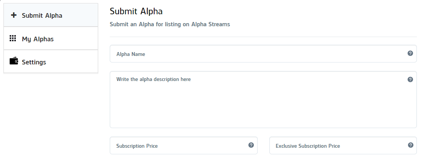Open the help icon in Alpha Name field
Viewport: 425px width, 157px height.
pyautogui.click(x=410, y=53)
